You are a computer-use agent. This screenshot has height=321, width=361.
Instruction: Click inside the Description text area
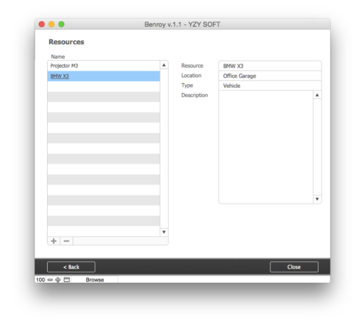coord(265,147)
